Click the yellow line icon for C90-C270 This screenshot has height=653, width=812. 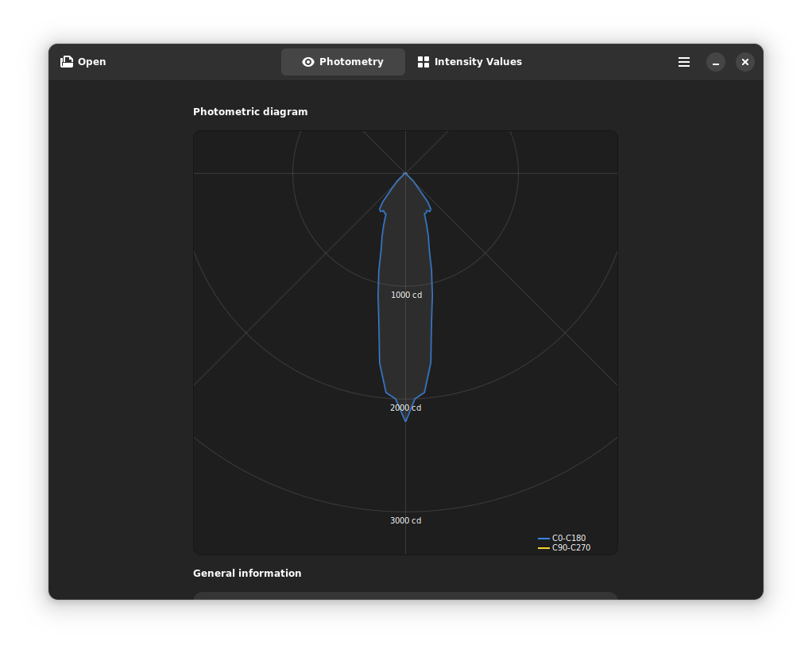(543, 547)
